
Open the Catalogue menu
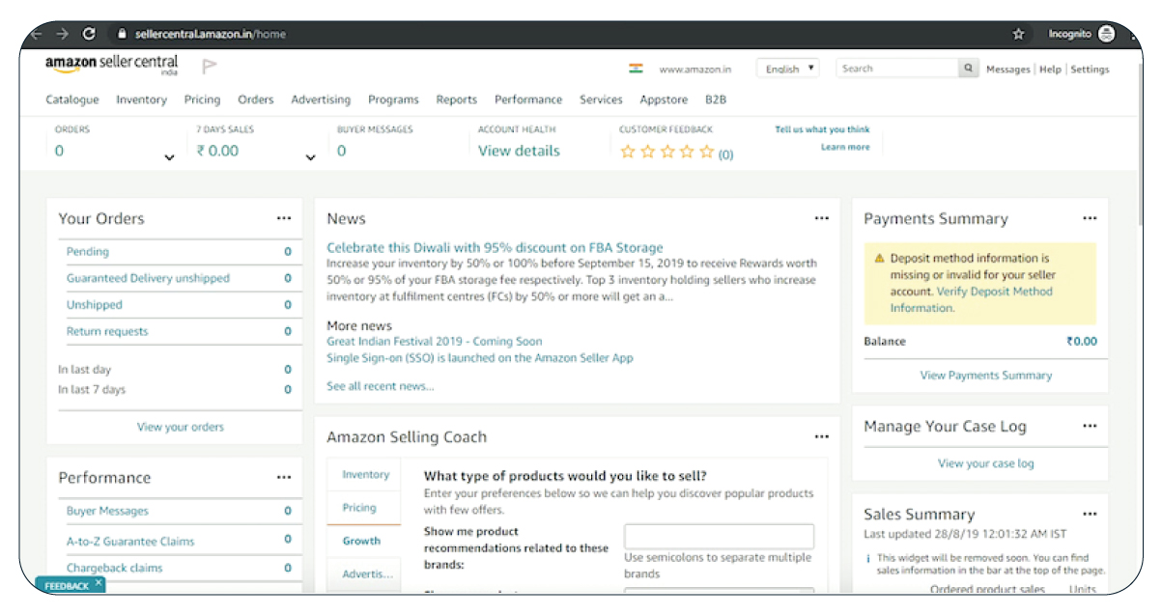coord(72,99)
